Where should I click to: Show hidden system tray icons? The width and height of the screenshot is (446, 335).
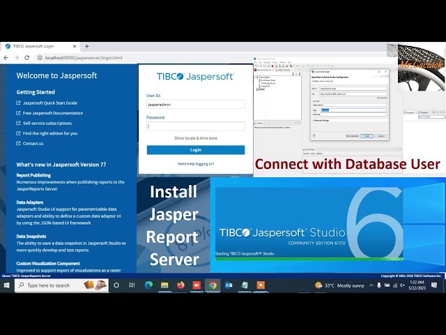coord(371,285)
